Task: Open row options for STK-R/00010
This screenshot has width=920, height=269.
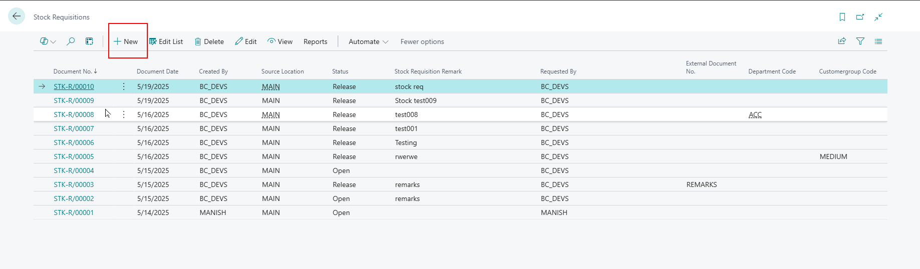Action: pyautogui.click(x=124, y=86)
